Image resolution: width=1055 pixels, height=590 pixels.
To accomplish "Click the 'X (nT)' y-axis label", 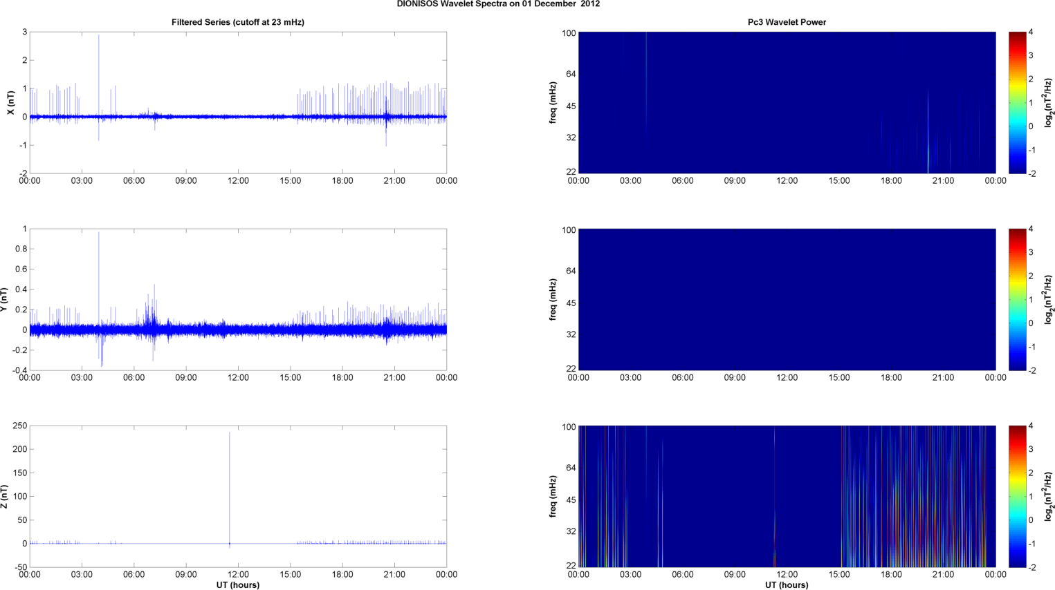I will coord(10,102).
